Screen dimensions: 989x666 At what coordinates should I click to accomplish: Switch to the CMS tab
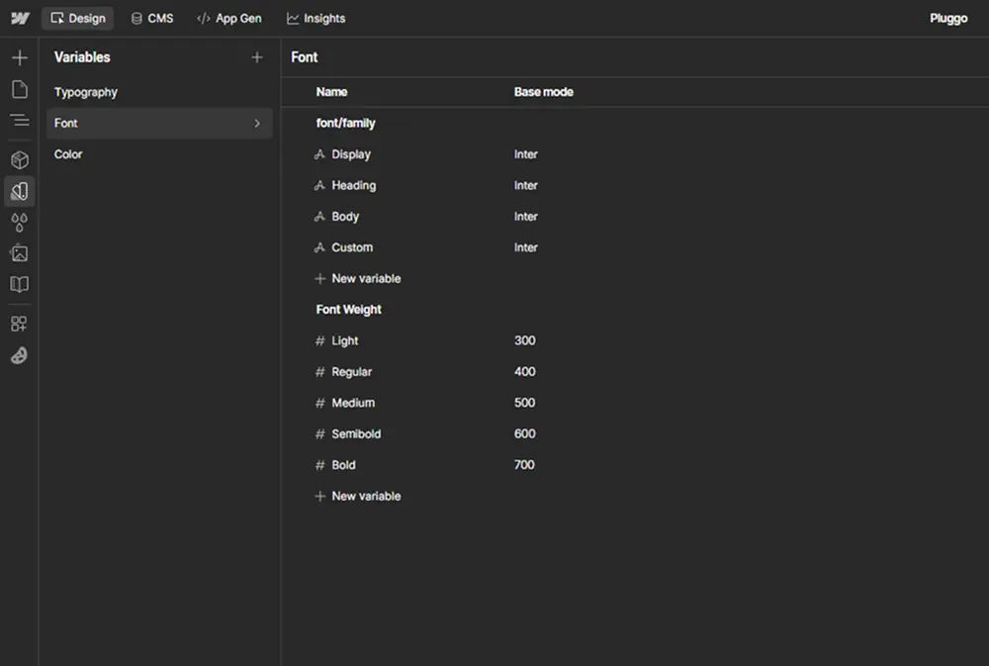tap(151, 18)
